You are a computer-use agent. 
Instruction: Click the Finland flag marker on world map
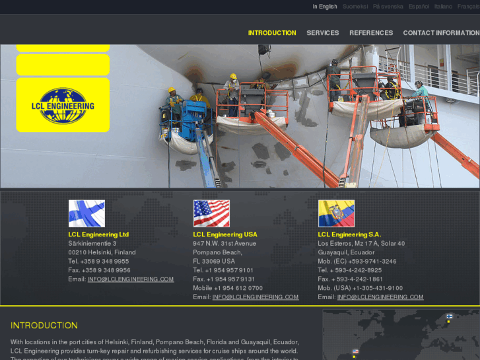click(x=450, y=316)
